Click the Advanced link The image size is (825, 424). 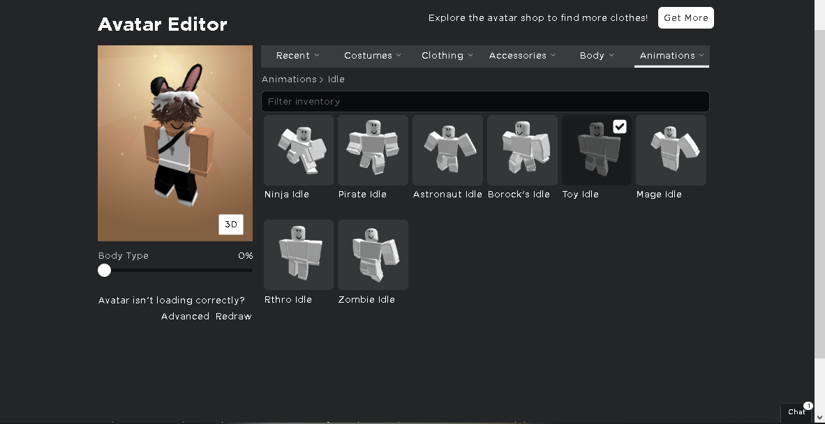[x=185, y=317]
